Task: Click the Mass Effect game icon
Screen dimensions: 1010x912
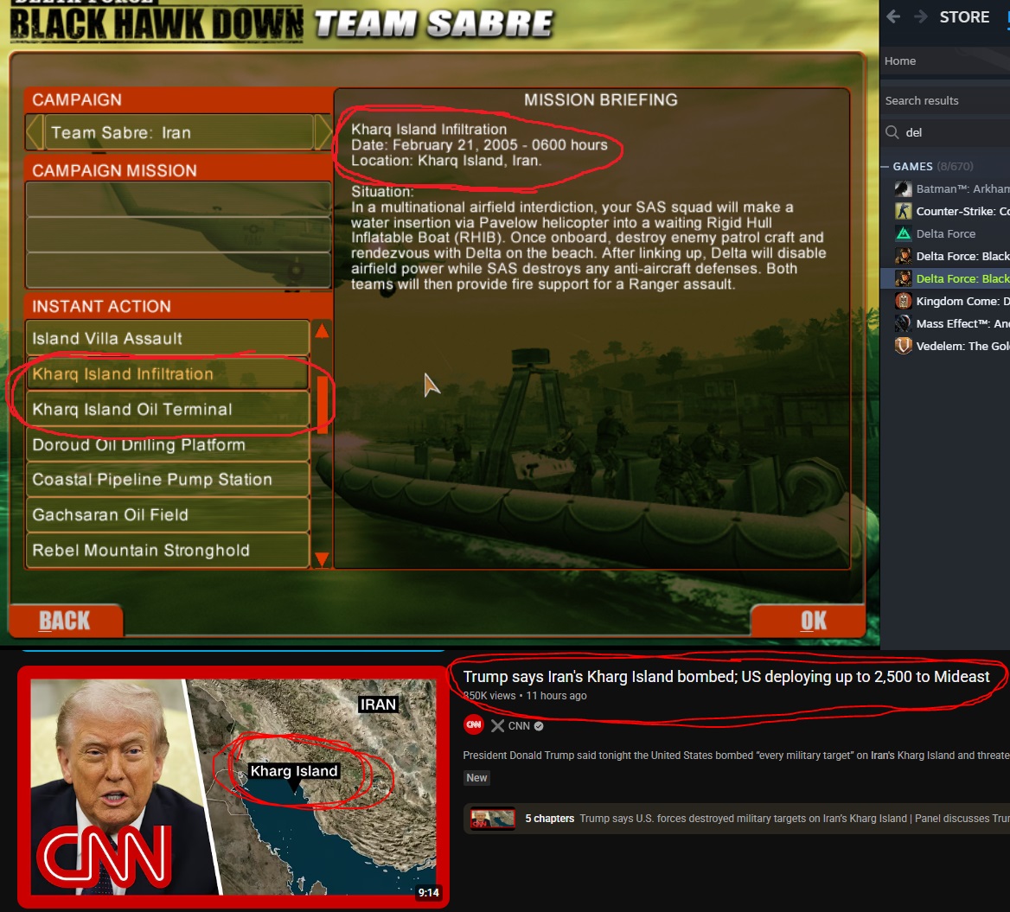Action: pyautogui.click(x=903, y=323)
